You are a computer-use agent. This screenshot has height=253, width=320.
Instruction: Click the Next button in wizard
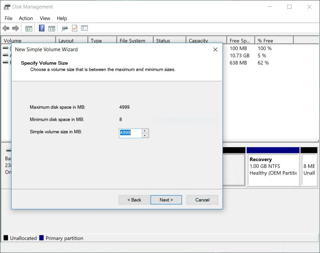166,200
